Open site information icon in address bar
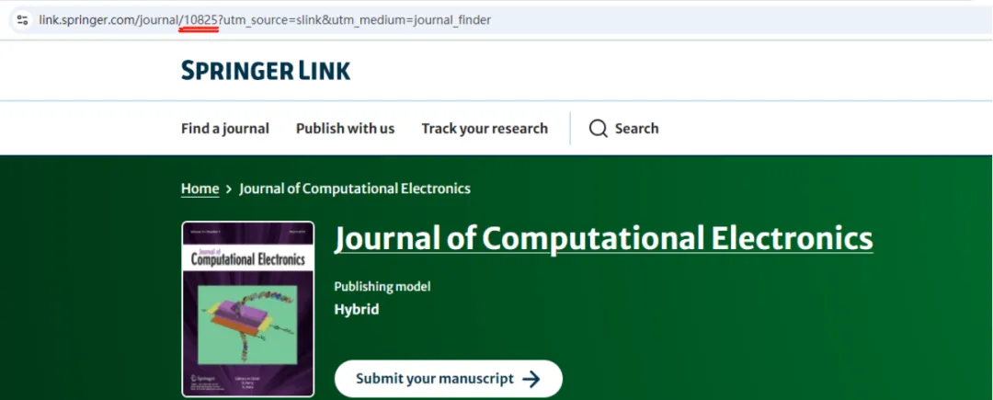993x400 pixels. 22,19
